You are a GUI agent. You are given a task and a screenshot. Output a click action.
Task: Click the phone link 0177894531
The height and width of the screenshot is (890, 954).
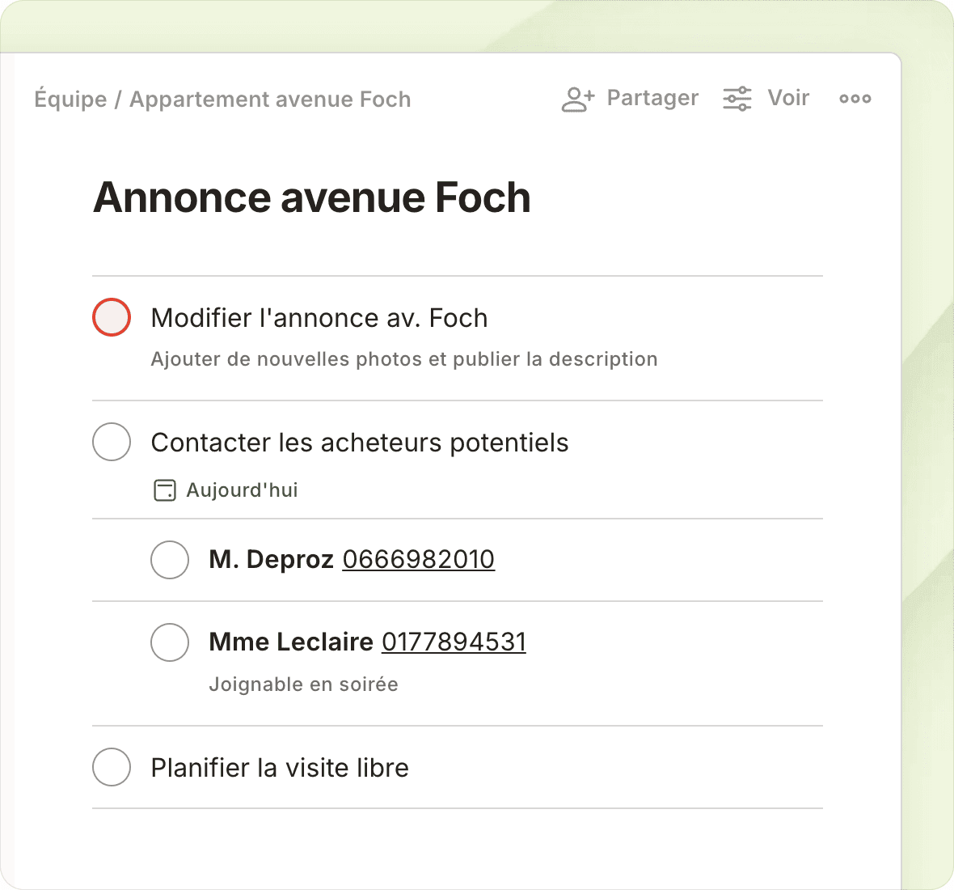[454, 642]
